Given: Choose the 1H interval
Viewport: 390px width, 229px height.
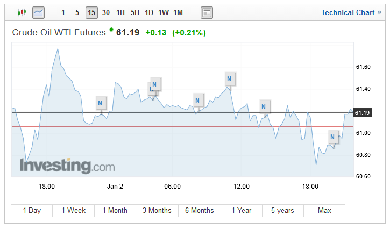Looking at the screenshot, I should coord(120,12).
